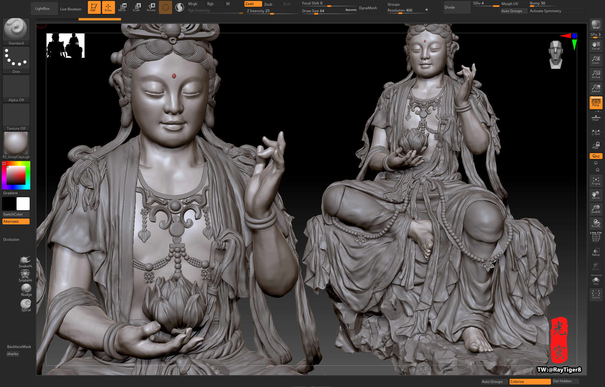Toggle Zadd sculpt mode
Viewport: 605px width, 387px height.
pyautogui.click(x=253, y=4)
